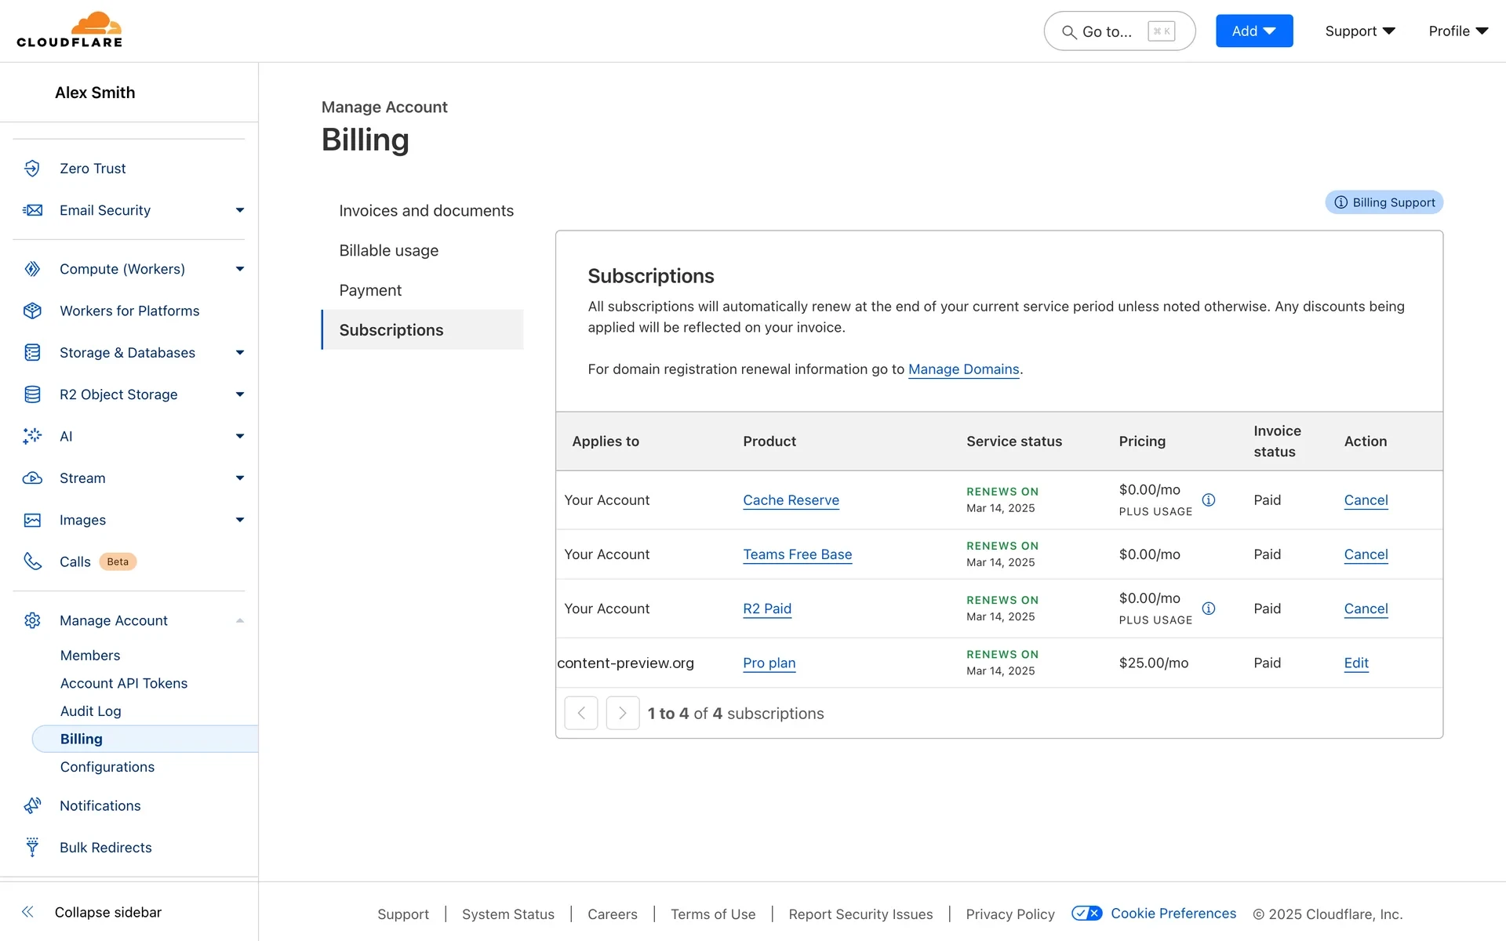
Task: Go to previous subscriptions page arrow
Action: tap(581, 713)
